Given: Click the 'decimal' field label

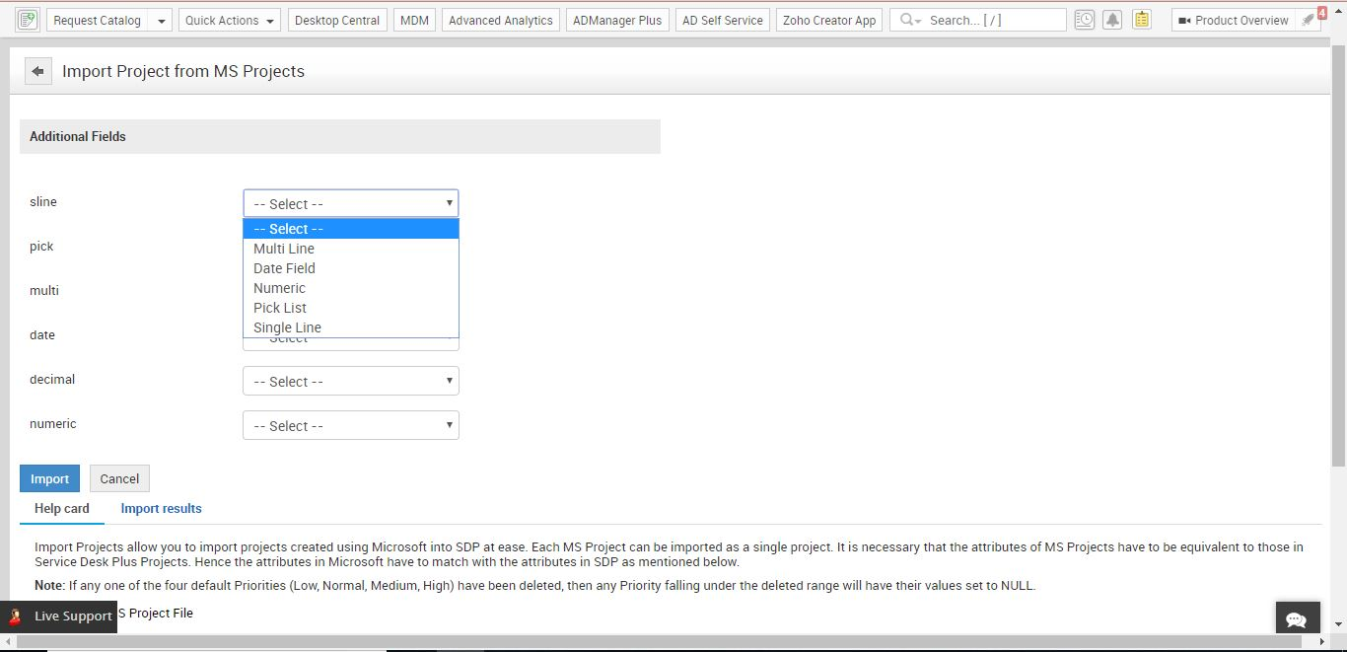Looking at the screenshot, I should pyautogui.click(x=52, y=379).
